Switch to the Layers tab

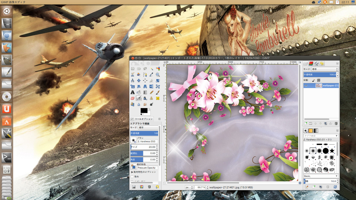[x=305, y=63]
